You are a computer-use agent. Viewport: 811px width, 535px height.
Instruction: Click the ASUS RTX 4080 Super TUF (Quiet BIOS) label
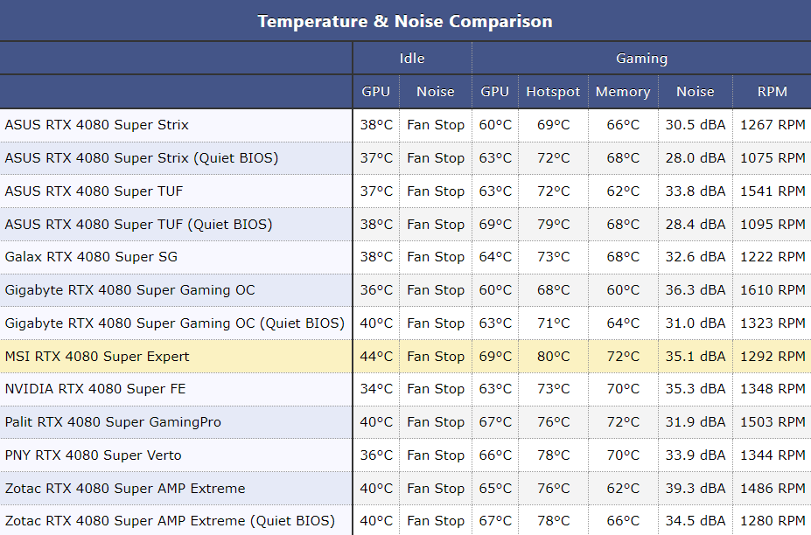click(x=138, y=225)
